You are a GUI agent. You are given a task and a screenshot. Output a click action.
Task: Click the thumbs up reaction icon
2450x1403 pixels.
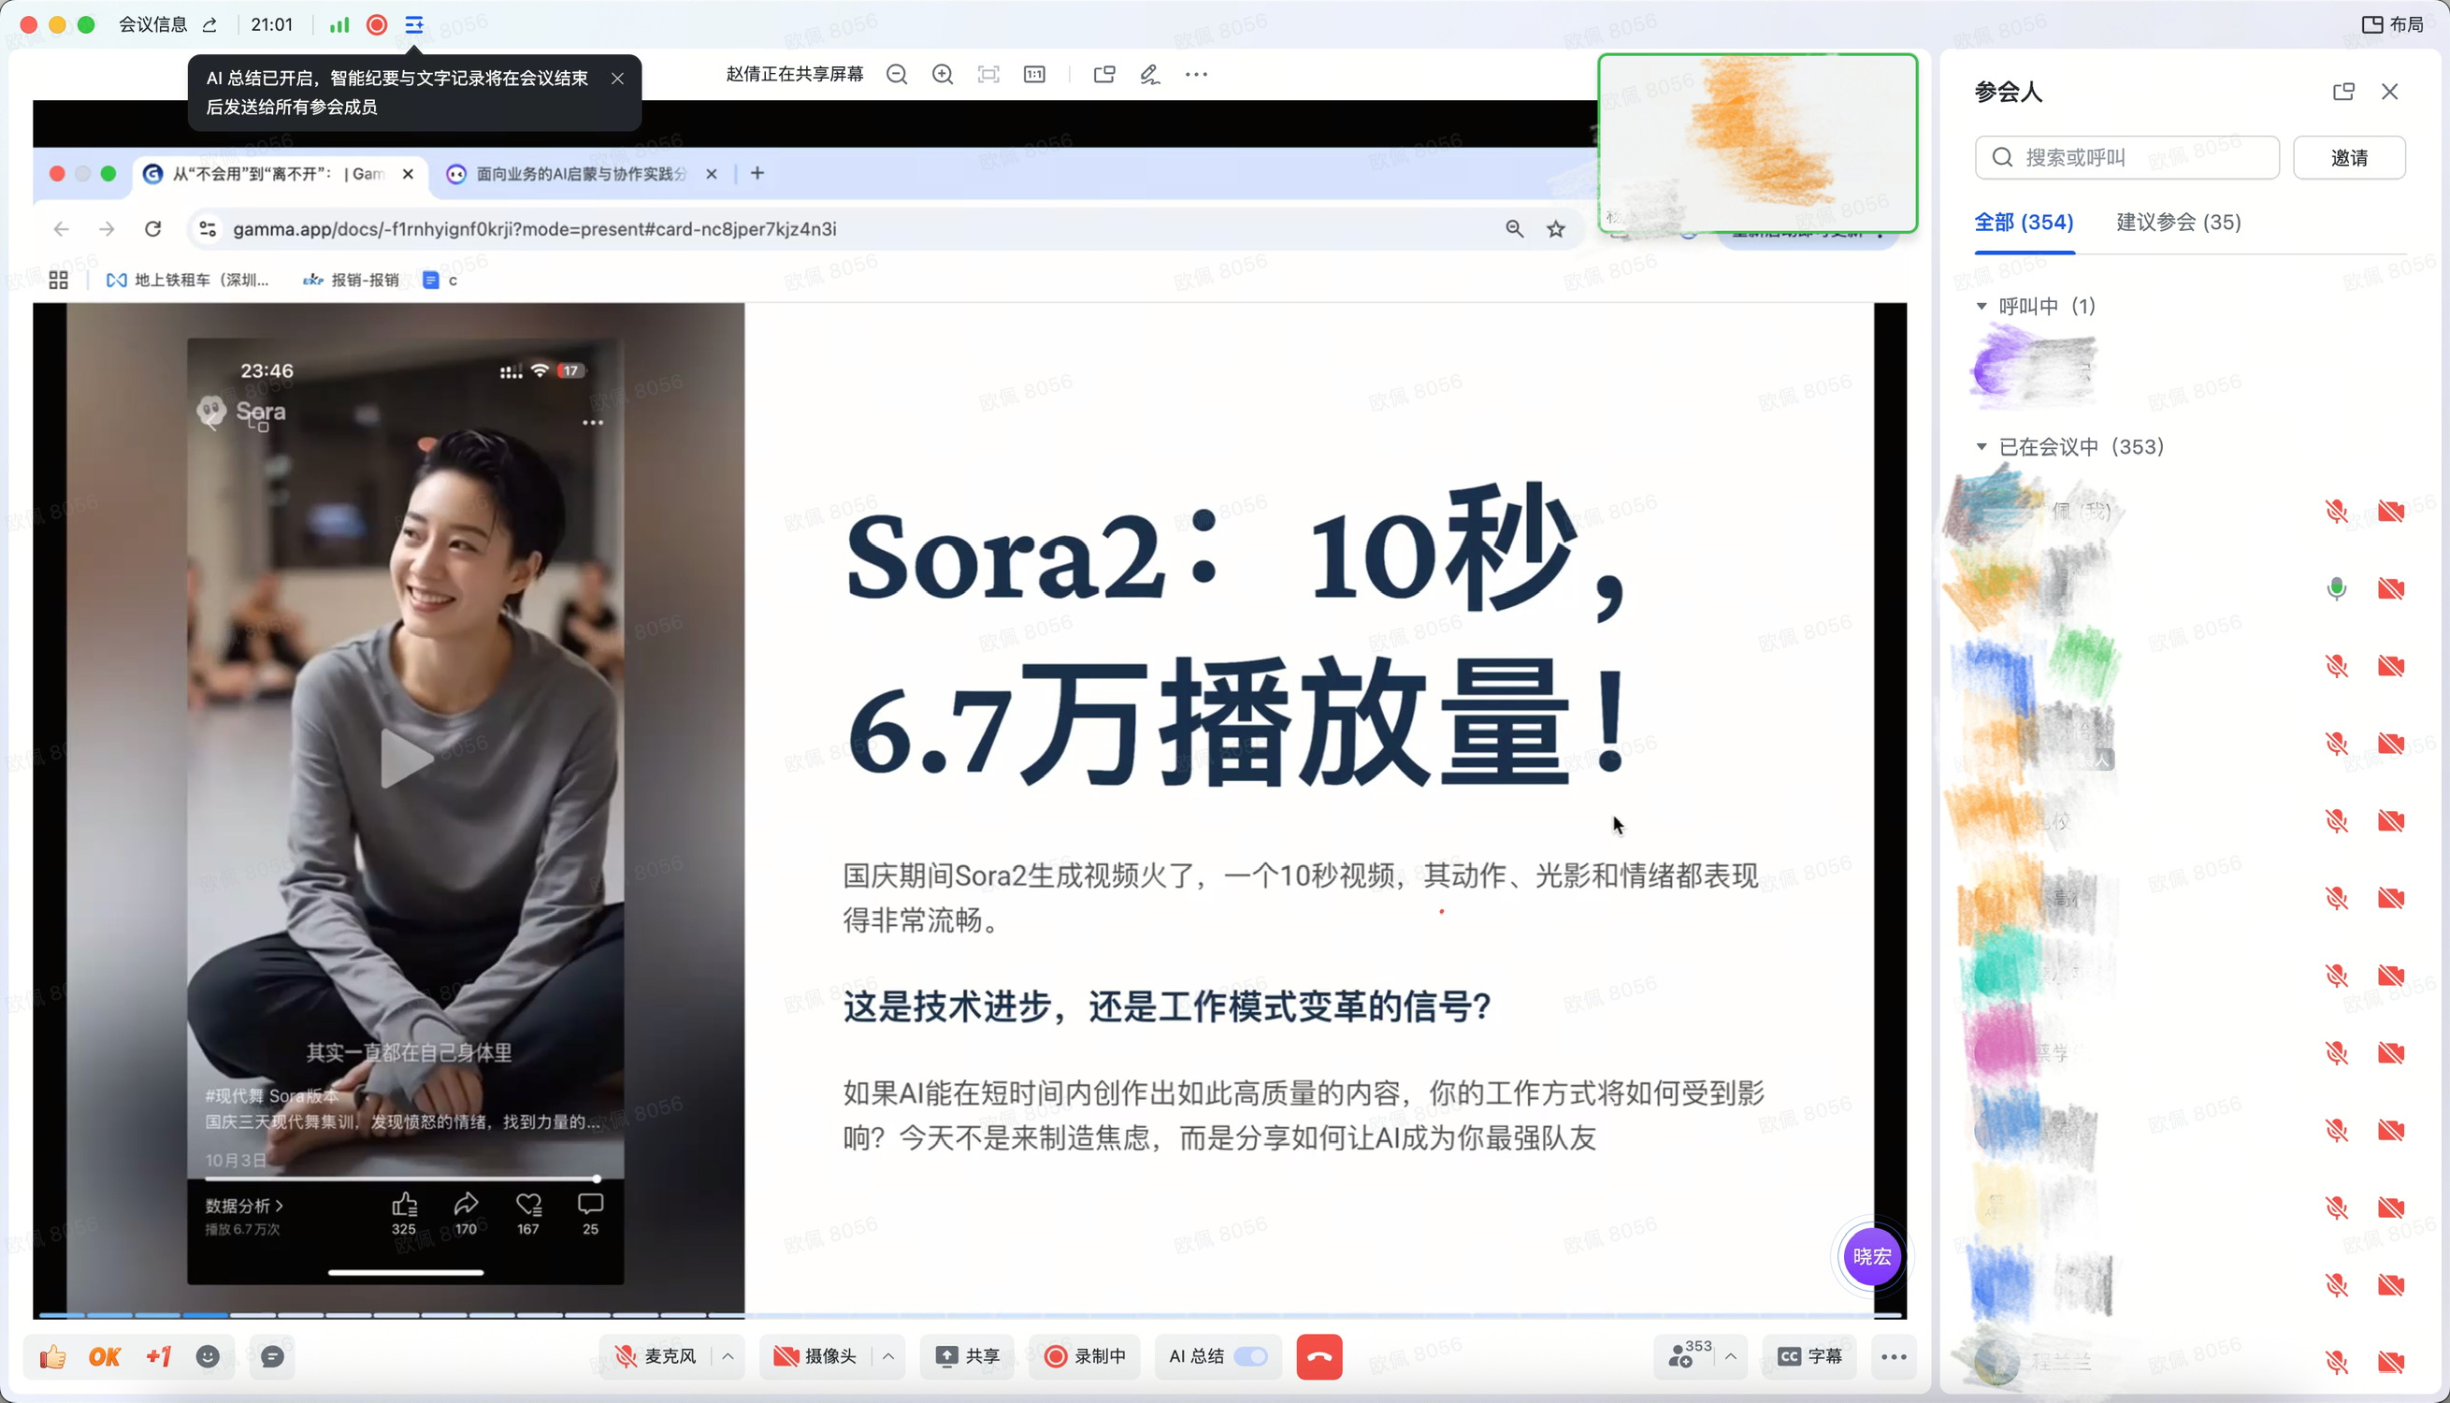pos(53,1357)
